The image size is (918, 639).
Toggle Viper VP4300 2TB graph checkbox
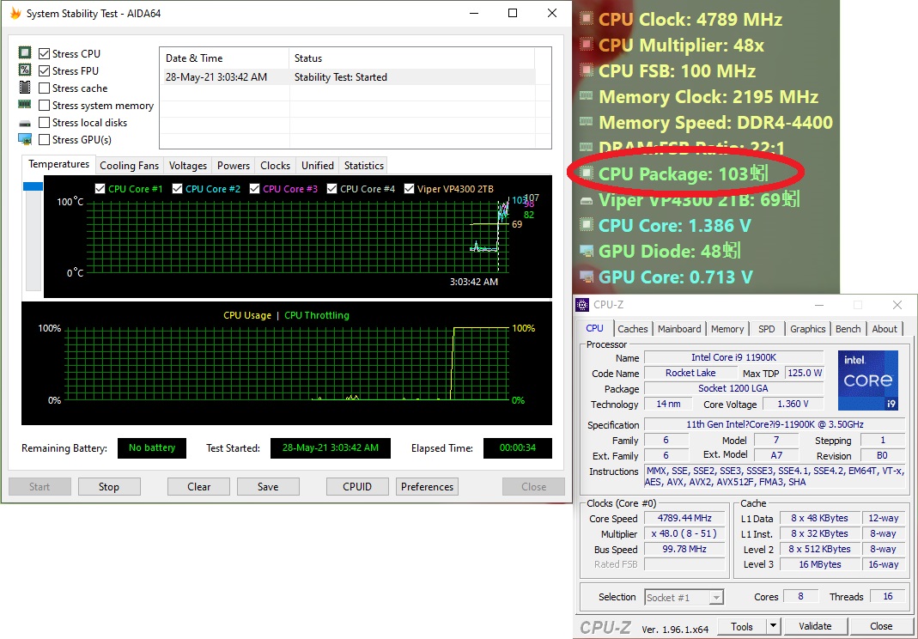tap(410, 189)
